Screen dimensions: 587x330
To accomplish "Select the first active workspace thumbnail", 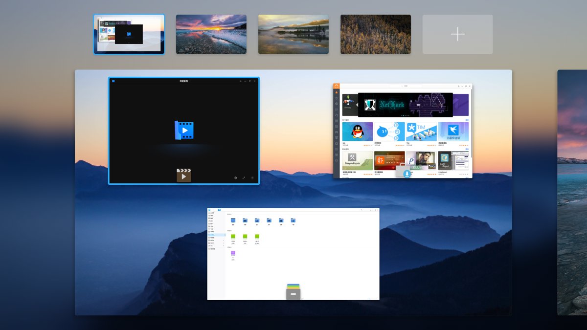I will pyautogui.click(x=129, y=34).
